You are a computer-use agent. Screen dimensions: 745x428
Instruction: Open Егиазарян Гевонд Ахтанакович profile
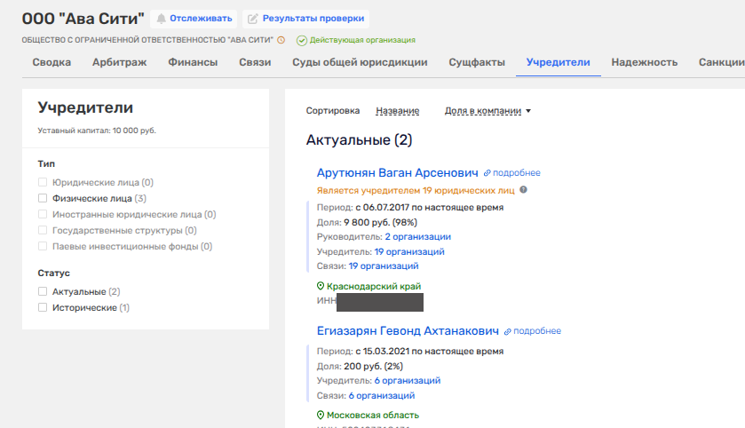(408, 330)
